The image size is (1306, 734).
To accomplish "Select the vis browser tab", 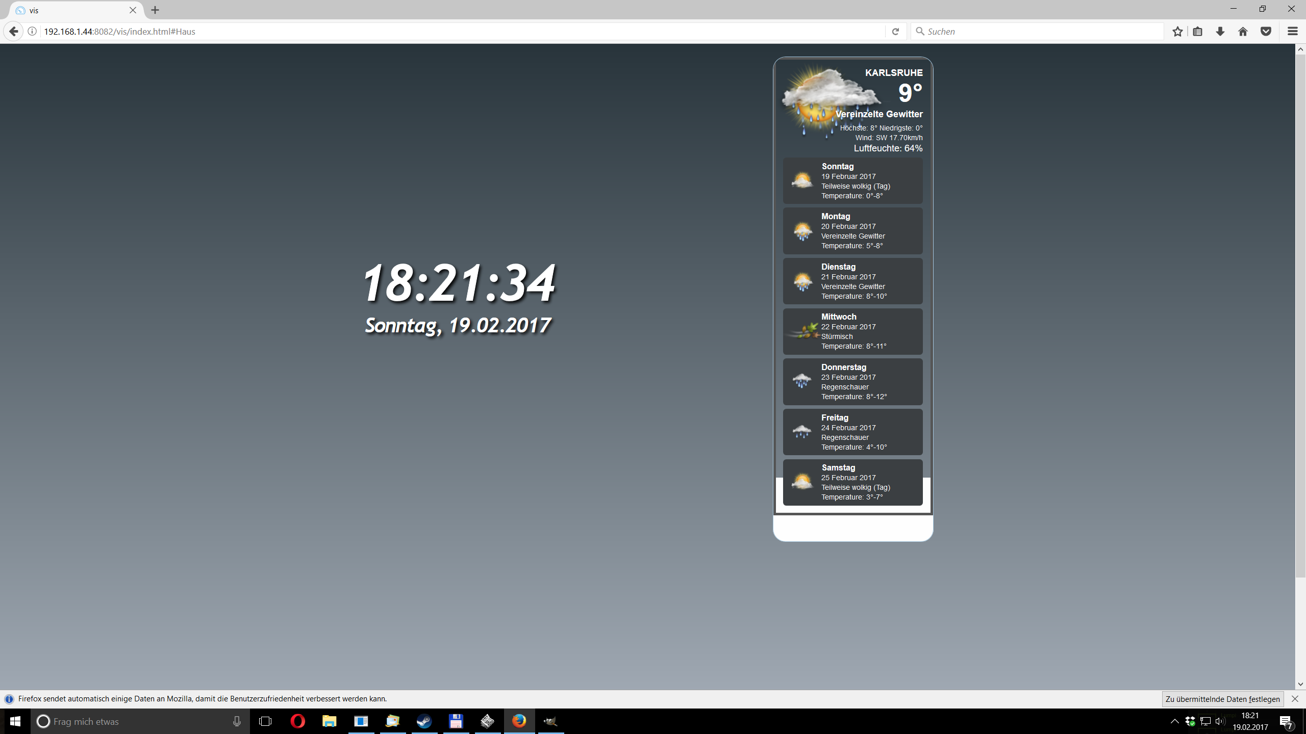I will pos(71,10).
